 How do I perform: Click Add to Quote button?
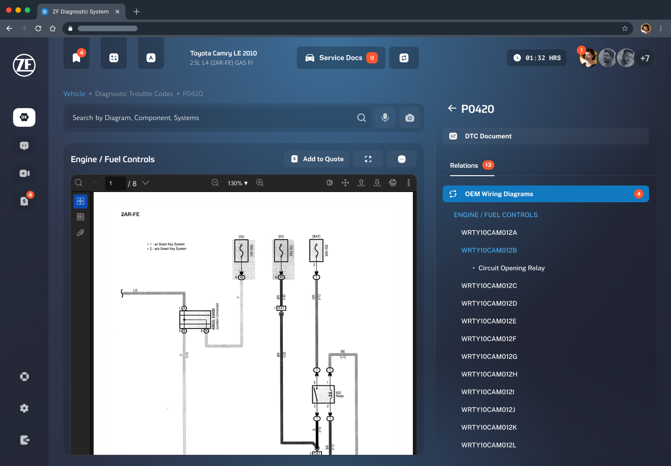point(317,159)
